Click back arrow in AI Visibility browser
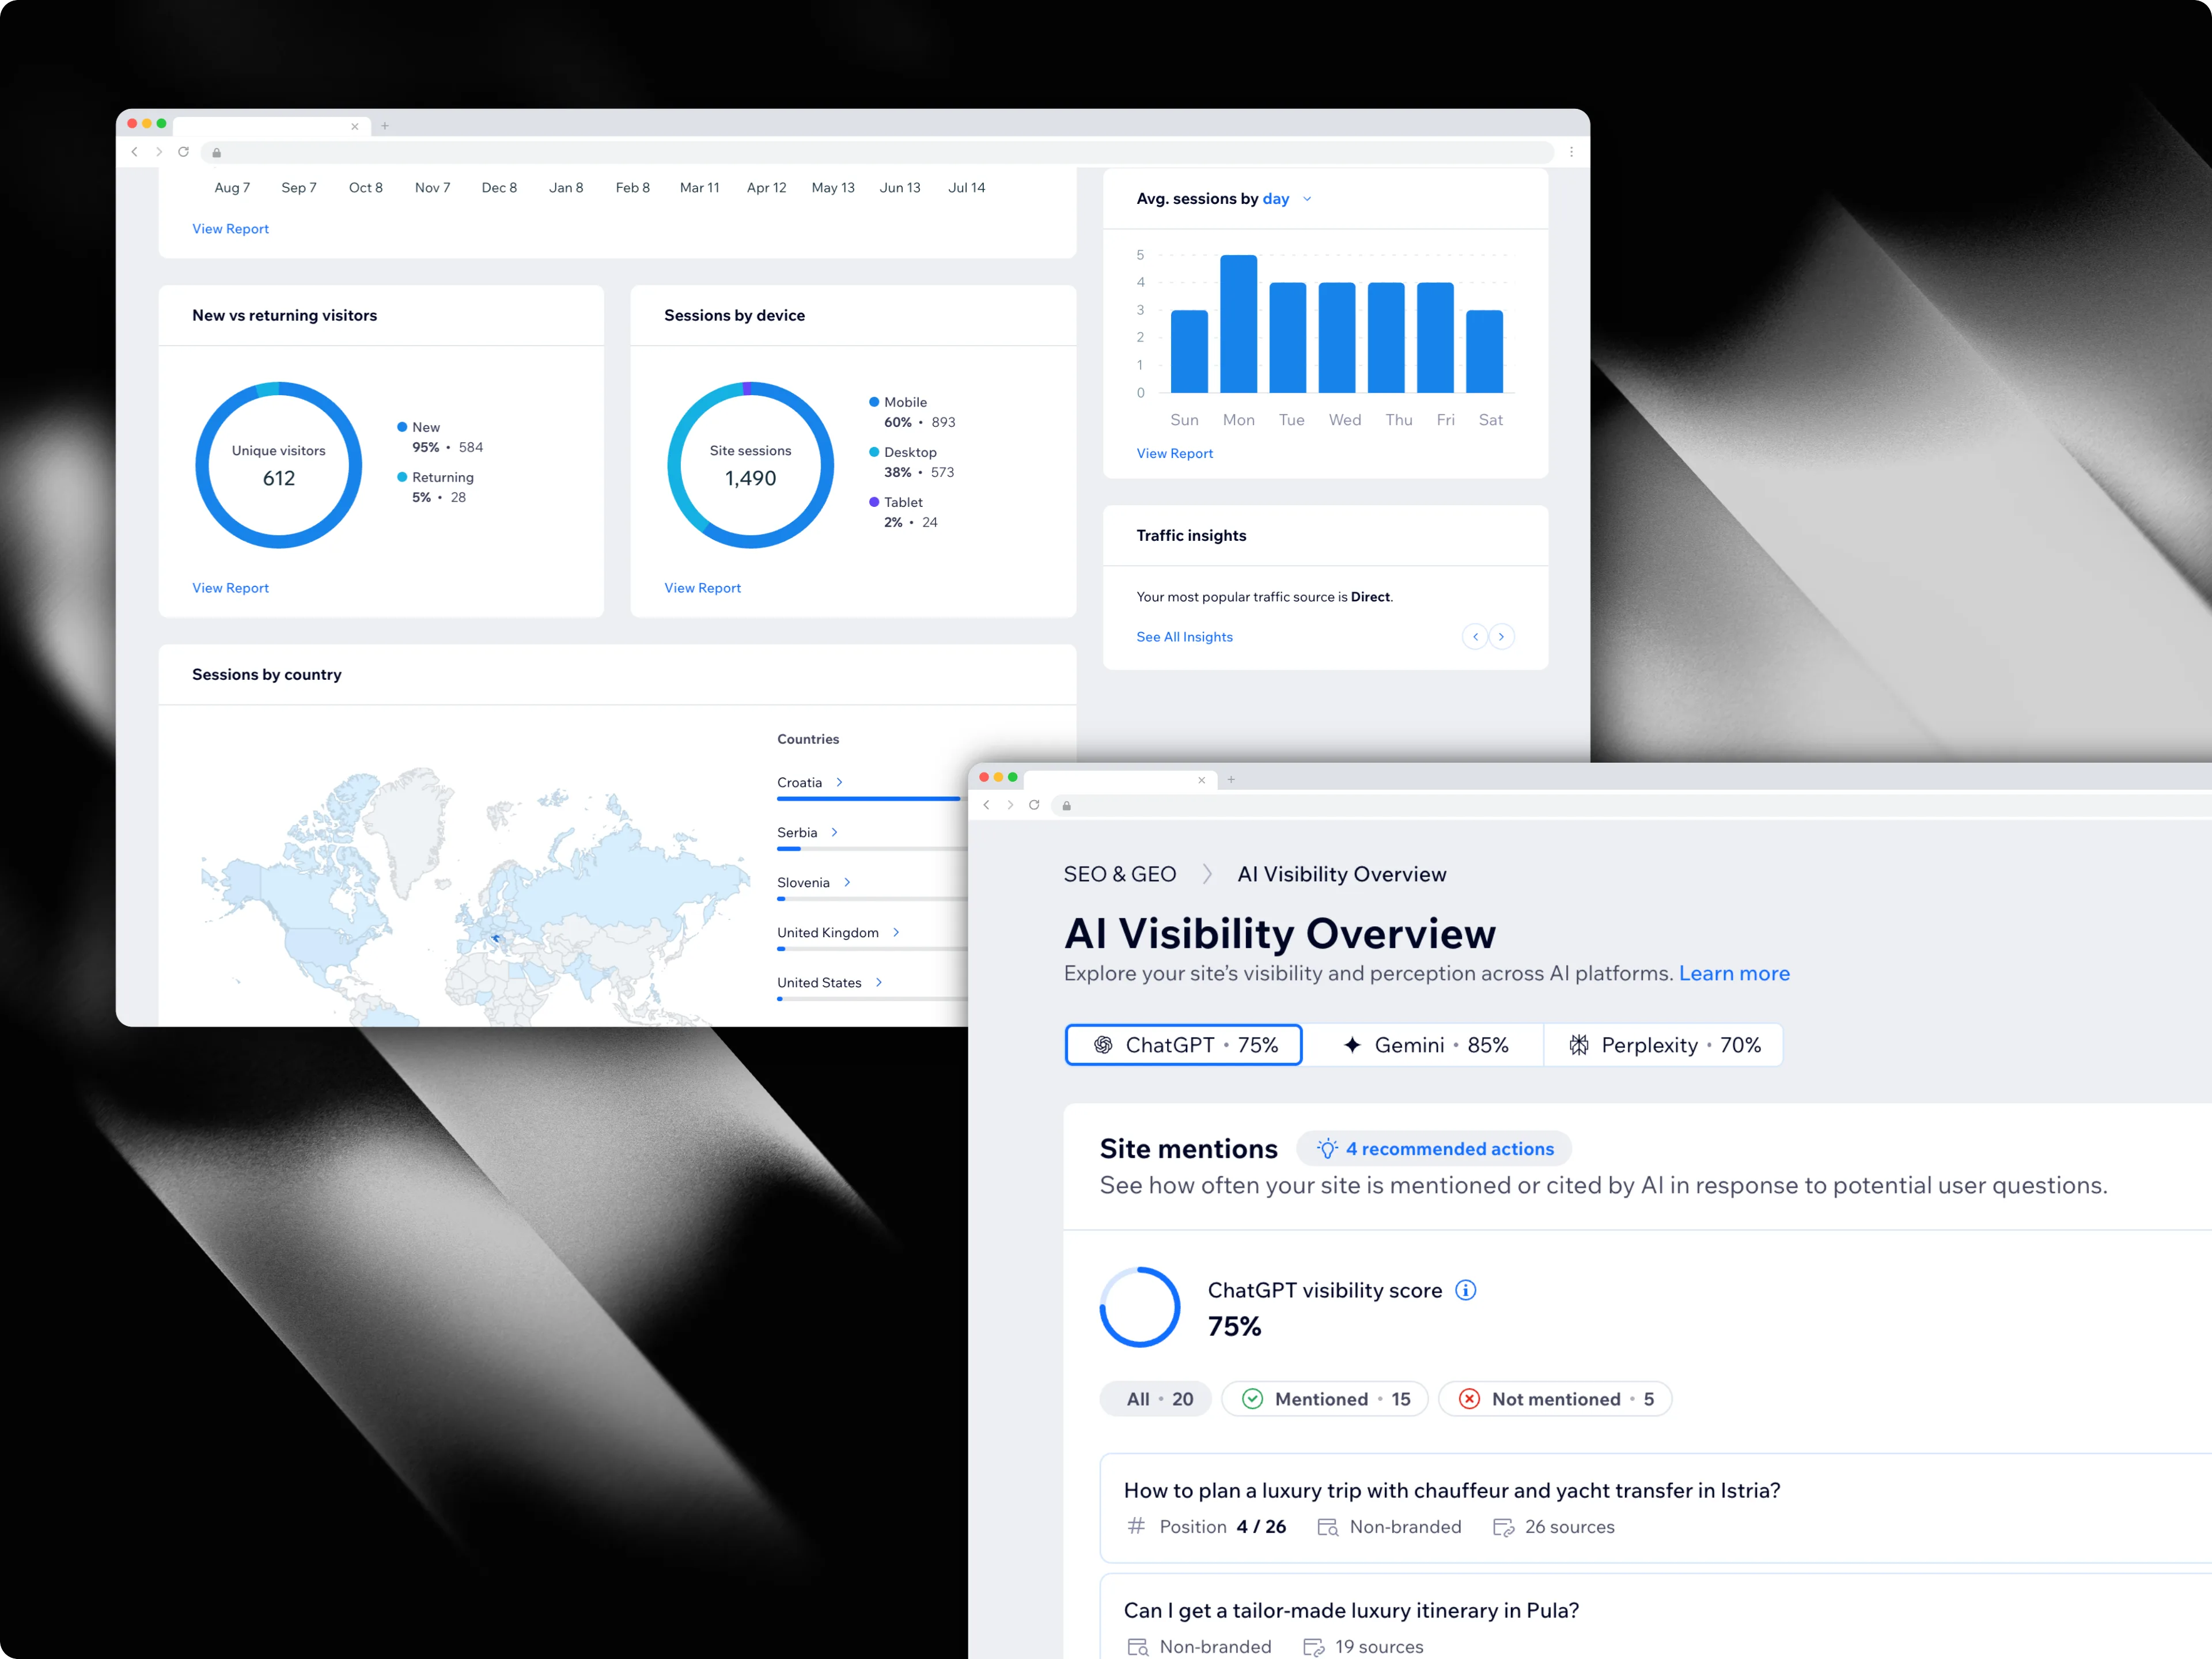 pyautogui.click(x=987, y=805)
